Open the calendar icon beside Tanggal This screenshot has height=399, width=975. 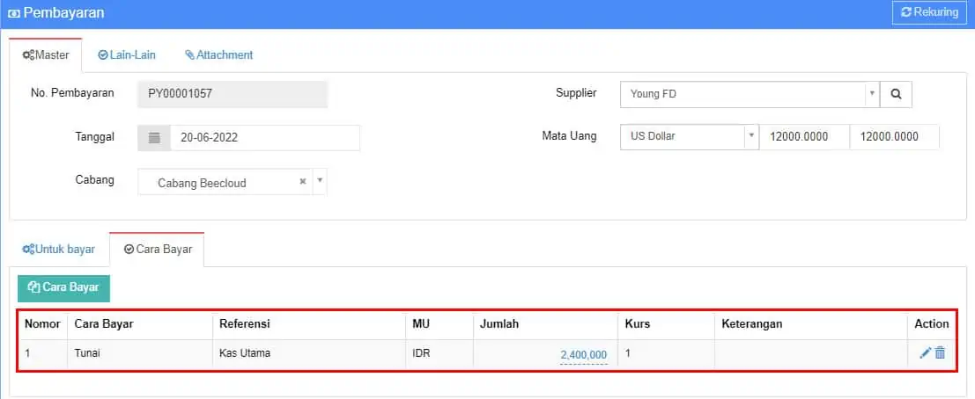[154, 138]
